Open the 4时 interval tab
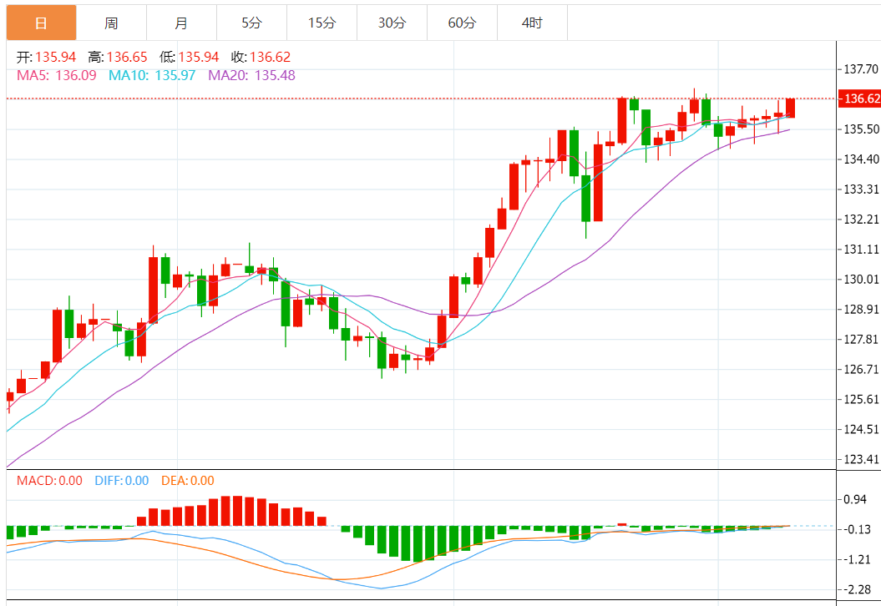This screenshot has width=881, height=606. coord(533,23)
